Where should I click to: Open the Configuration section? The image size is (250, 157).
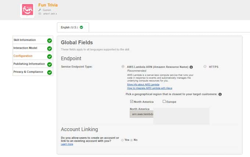point(33,56)
